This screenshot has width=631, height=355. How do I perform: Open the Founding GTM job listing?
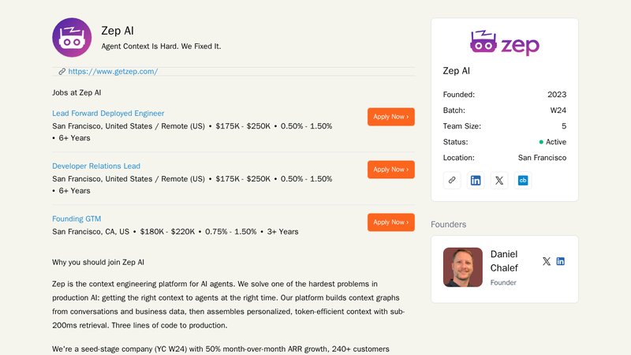click(x=77, y=219)
